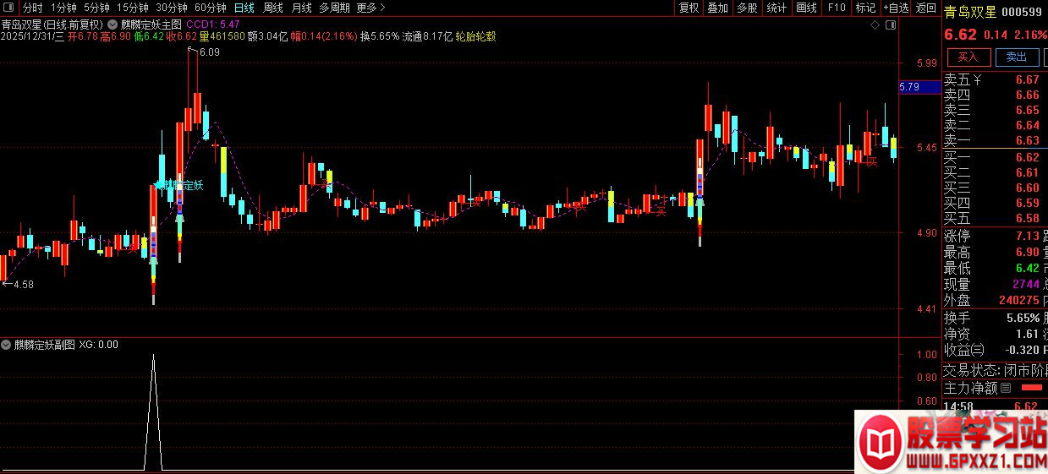Click the 卖出 sell button
Screen dimensions: 1048x474
[x=1016, y=57]
